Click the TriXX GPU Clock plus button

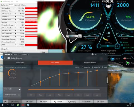click(80, 36)
